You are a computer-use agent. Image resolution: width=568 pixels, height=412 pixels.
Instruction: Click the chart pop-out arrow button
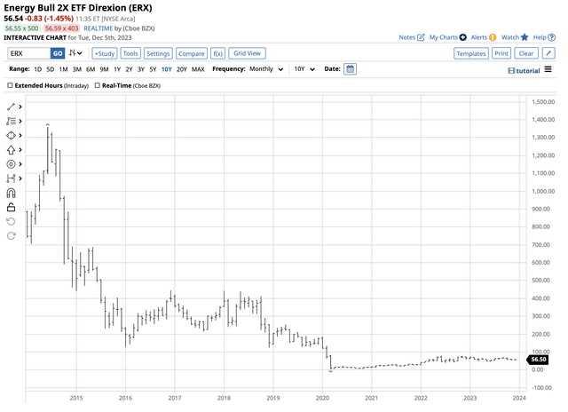tap(548, 53)
